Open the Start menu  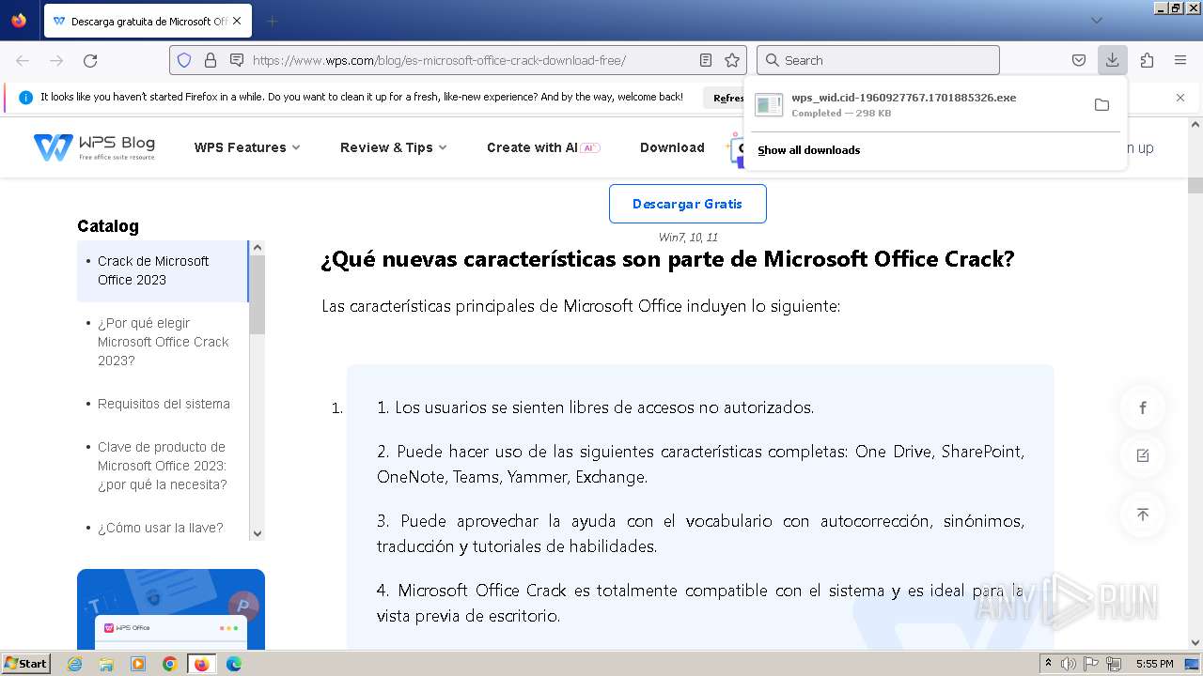(26, 664)
